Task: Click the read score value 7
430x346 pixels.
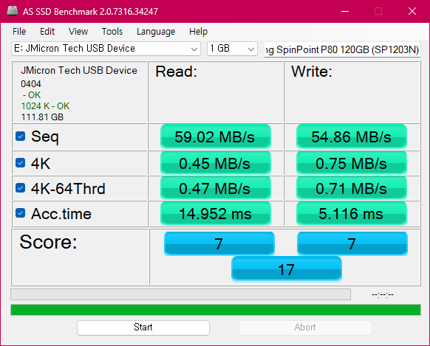Action: pos(219,243)
